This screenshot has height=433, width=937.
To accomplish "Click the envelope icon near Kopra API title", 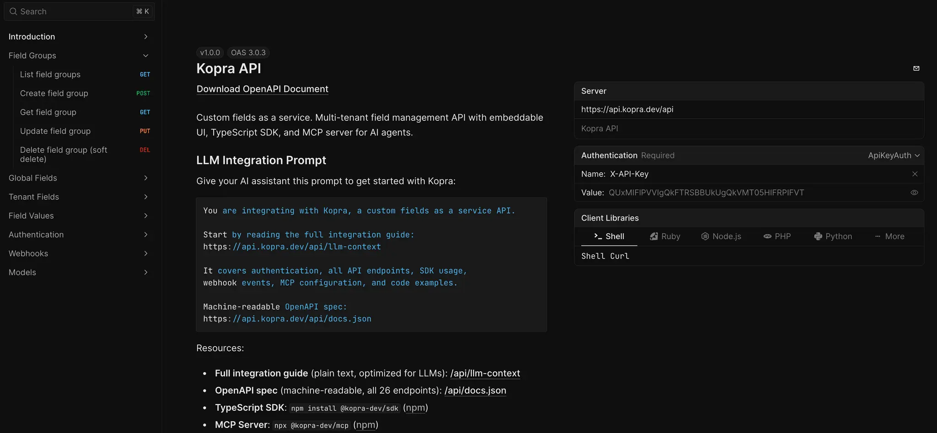I will 916,68.
